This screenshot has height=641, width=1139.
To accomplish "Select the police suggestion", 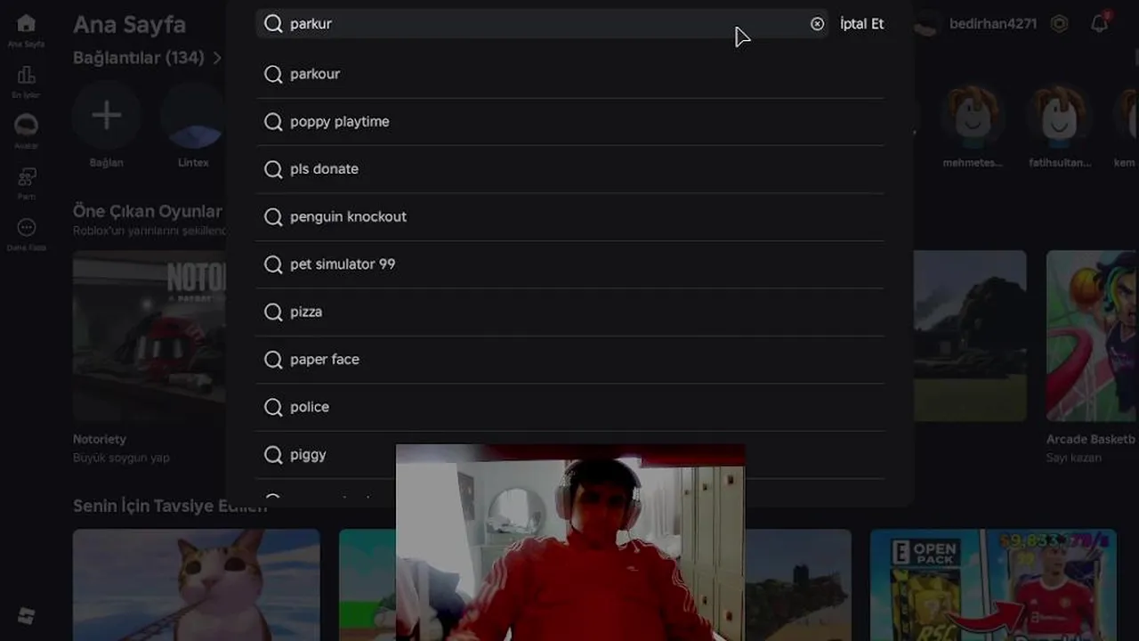I will point(569,407).
